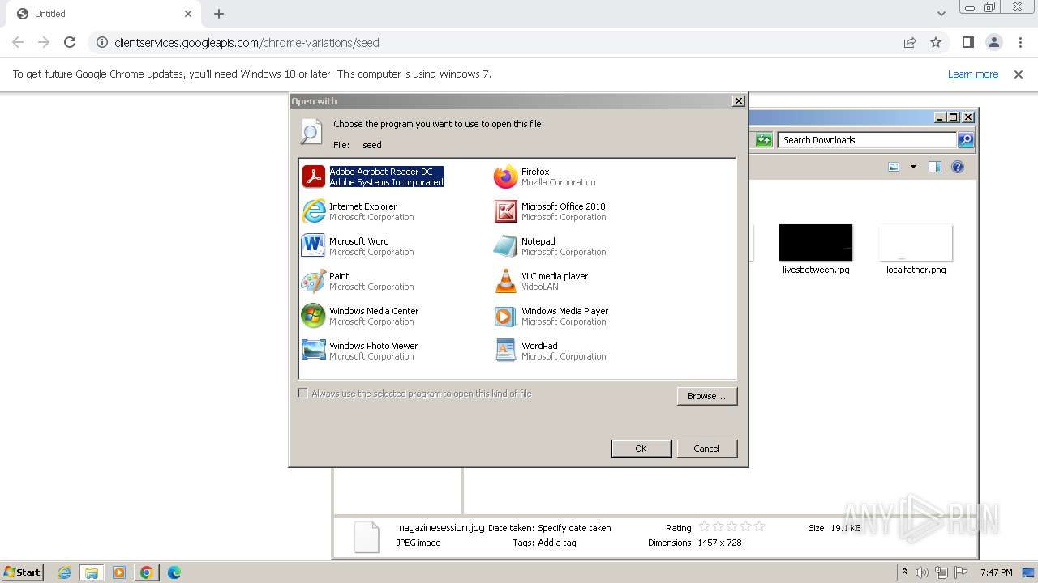The width and height of the screenshot is (1038, 583).
Task: Select Adobe Acrobat Reader DC icon
Action: click(313, 177)
